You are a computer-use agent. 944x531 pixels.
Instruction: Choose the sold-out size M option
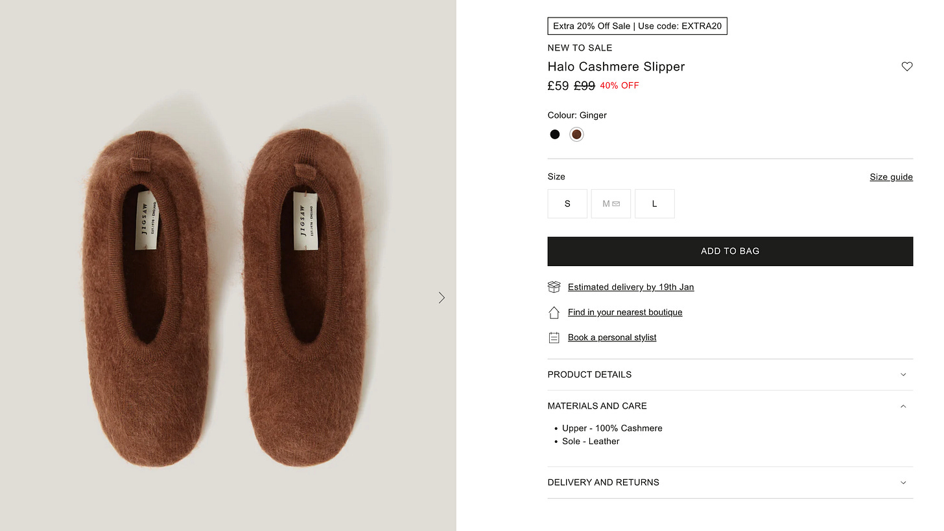[611, 203]
